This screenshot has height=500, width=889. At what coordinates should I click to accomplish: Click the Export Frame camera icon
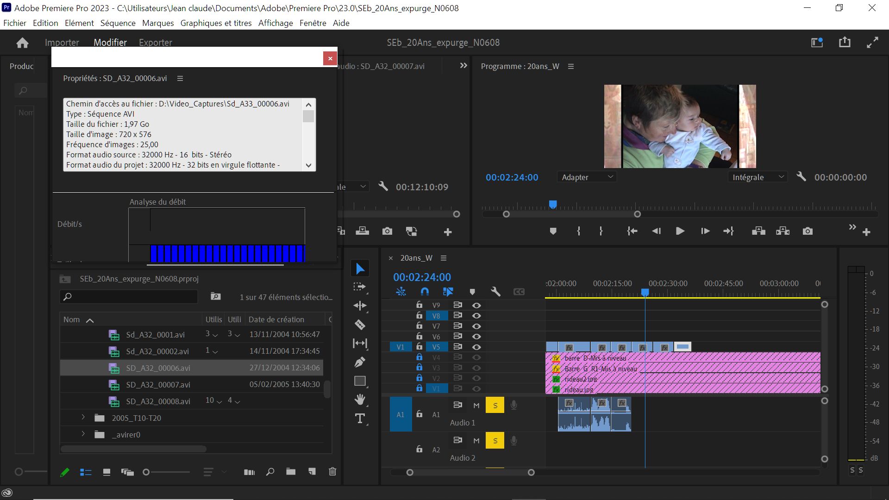point(808,231)
